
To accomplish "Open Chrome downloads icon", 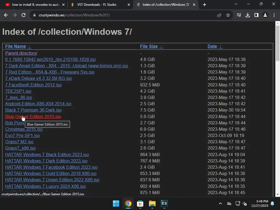I will [x=248, y=15].
